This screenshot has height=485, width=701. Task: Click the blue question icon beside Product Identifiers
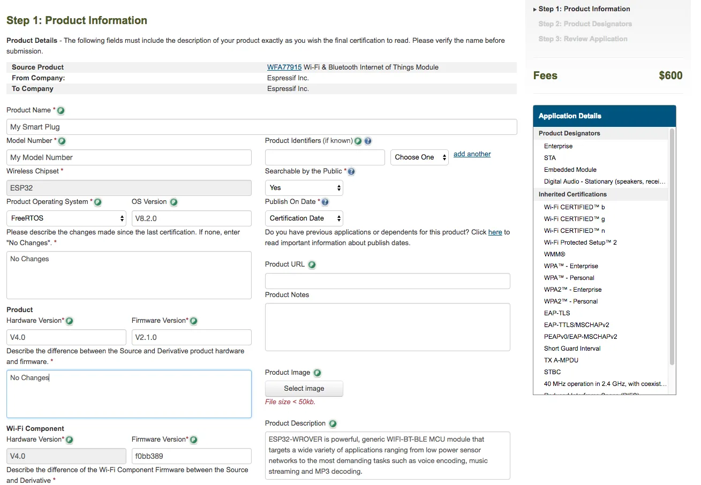click(x=368, y=141)
